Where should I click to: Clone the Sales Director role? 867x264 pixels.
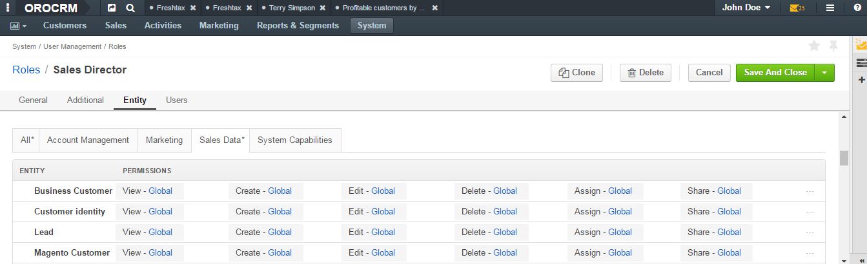click(576, 73)
